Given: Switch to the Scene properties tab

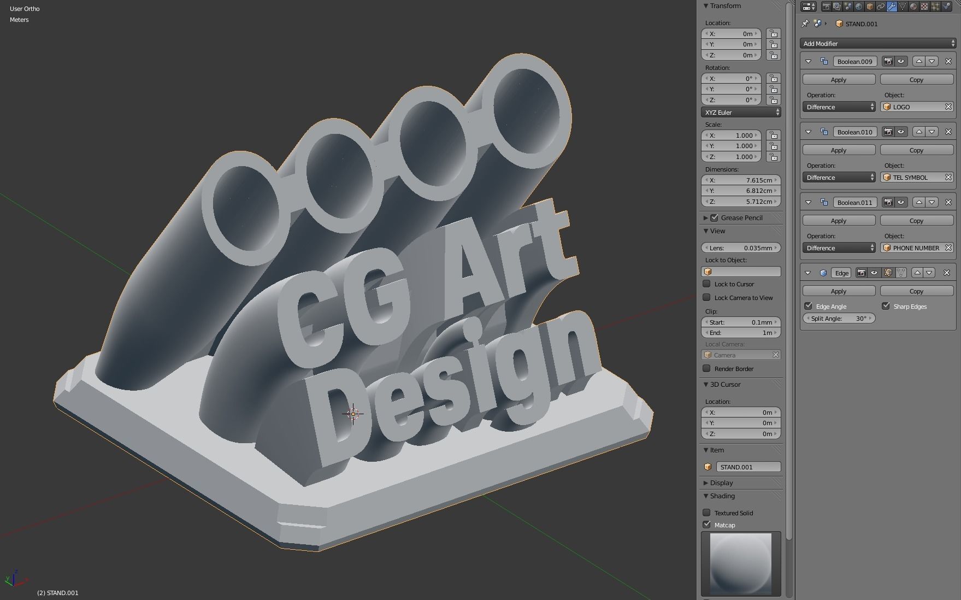Looking at the screenshot, I should [848, 7].
